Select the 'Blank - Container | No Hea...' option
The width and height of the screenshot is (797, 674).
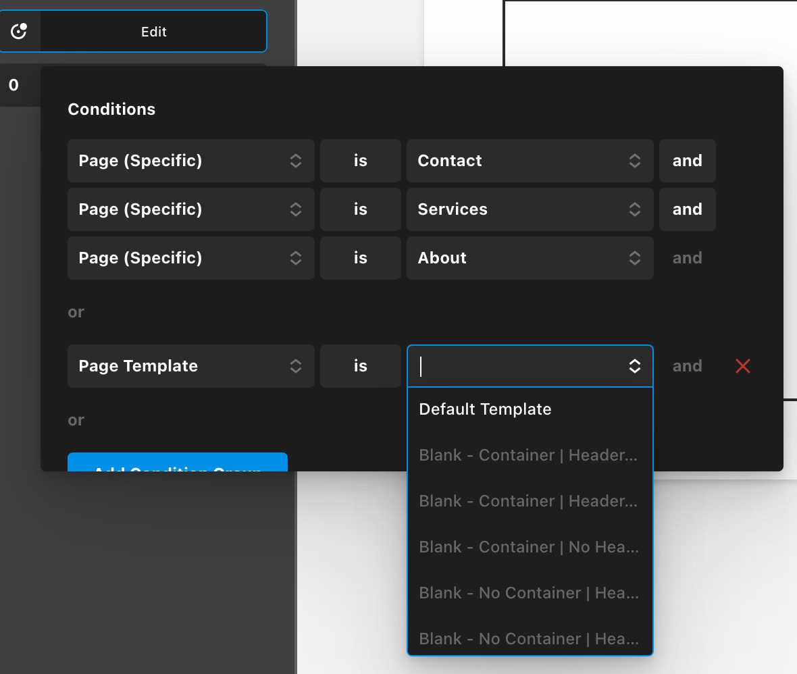pyautogui.click(x=529, y=547)
